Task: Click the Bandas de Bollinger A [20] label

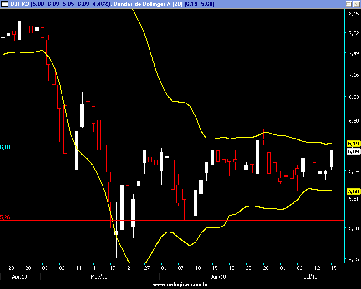Action: (x=148, y=4)
